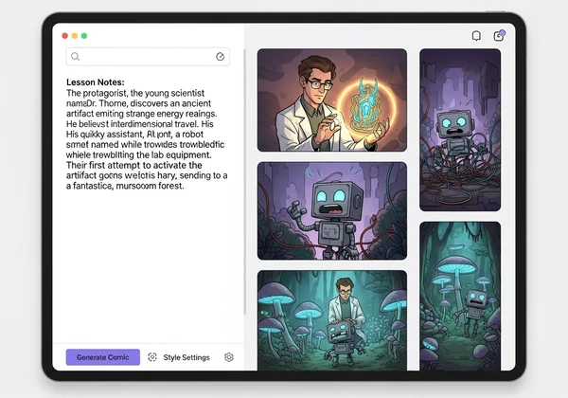Image resolution: width=568 pixels, height=398 pixels.
Task: Click the line 'Their first attempt to activate the'
Action: click(x=134, y=165)
